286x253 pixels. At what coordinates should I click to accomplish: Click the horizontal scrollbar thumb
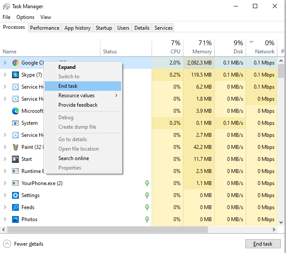tap(107, 229)
